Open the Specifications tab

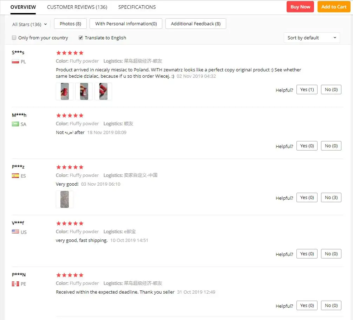[x=137, y=7]
